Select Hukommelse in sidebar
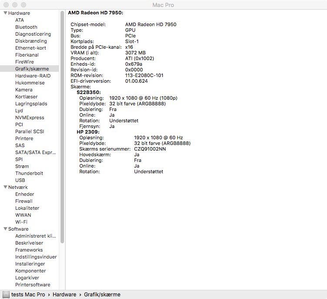327x299 pixels. click(30, 83)
